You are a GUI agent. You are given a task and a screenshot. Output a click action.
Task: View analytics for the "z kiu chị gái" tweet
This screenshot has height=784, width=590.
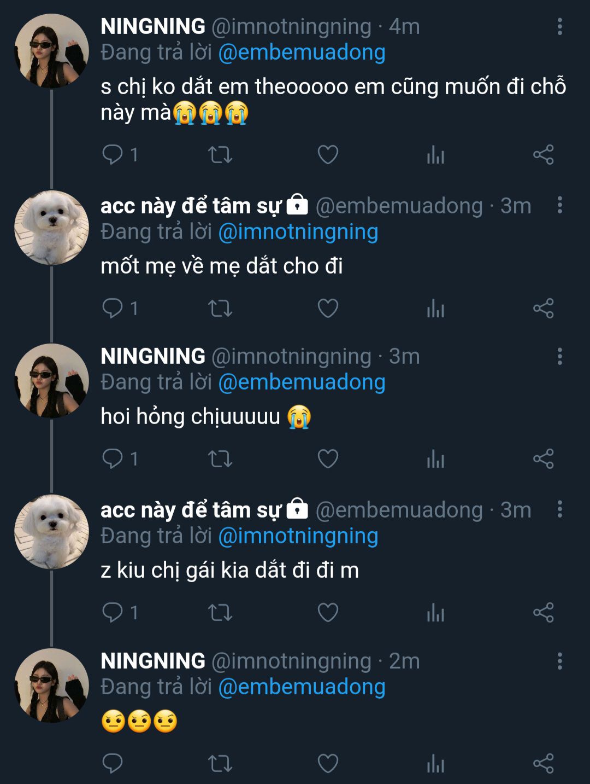pos(435,612)
